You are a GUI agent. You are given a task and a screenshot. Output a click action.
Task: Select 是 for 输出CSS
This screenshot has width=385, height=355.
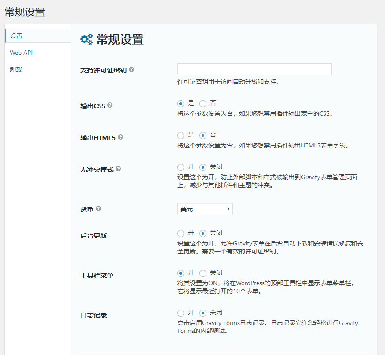(181, 104)
